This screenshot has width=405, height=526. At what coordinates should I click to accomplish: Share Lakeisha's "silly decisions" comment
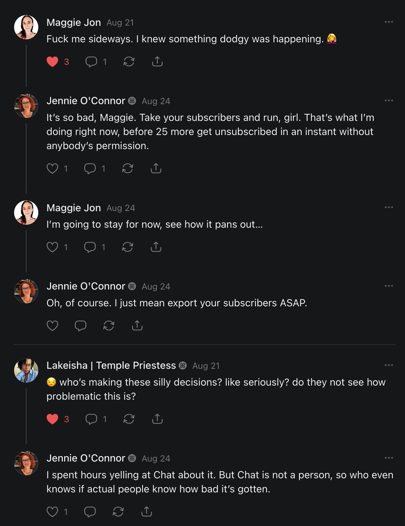click(157, 419)
